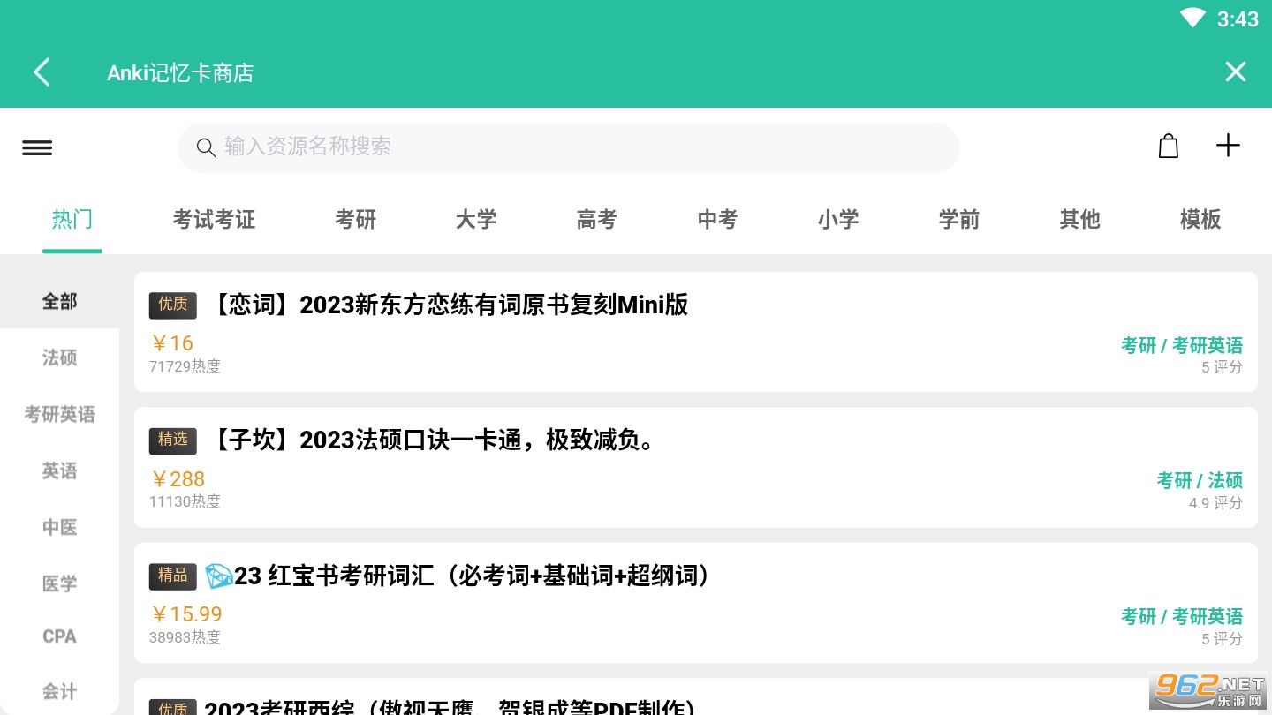
Task: Select the 高考 tab
Action: (x=596, y=219)
